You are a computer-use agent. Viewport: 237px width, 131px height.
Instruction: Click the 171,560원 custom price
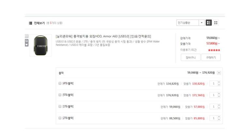coord(199,95)
